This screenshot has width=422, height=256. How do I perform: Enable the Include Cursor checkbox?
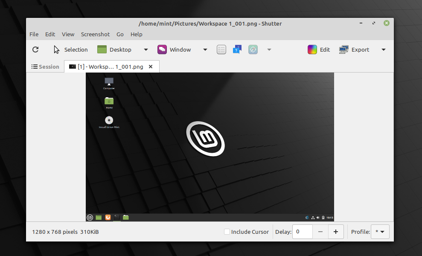point(227,232)
